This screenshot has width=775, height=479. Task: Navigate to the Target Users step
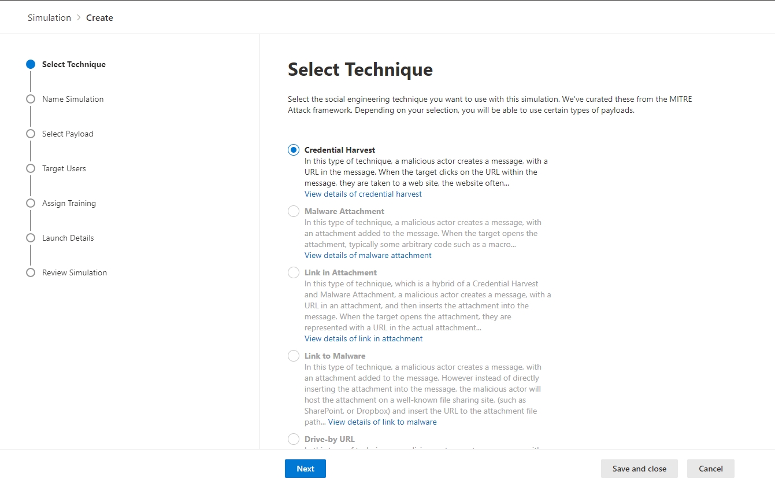tap(64, 168)
